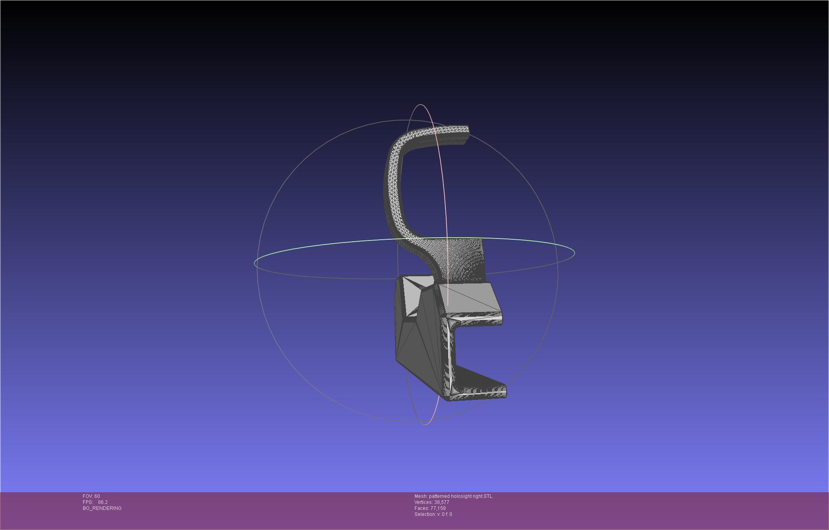Click the Selection v: 0 f: 0 line
829x530 pixels.
(x=433, y=514)
